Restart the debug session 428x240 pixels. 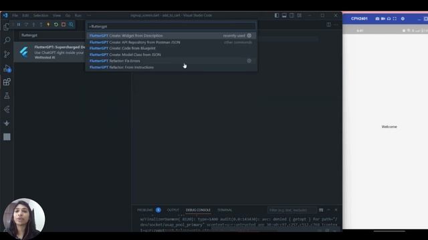[56, 25]
